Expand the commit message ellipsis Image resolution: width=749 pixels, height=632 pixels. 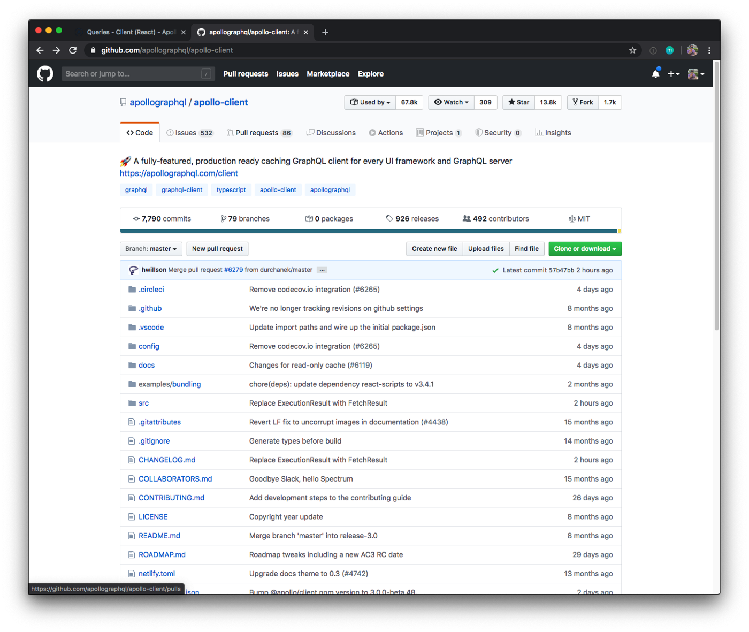[x=322, y=270]
